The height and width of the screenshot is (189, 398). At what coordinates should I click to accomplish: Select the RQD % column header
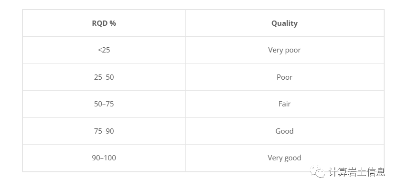(104, 23)
